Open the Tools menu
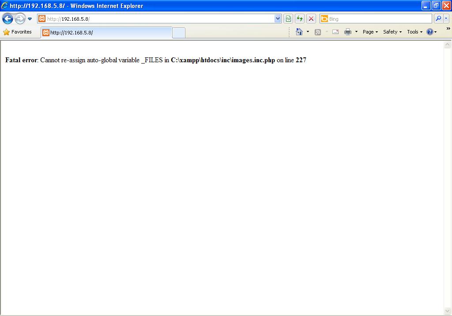This screenshot has width=452, height=316. point(414,32)
